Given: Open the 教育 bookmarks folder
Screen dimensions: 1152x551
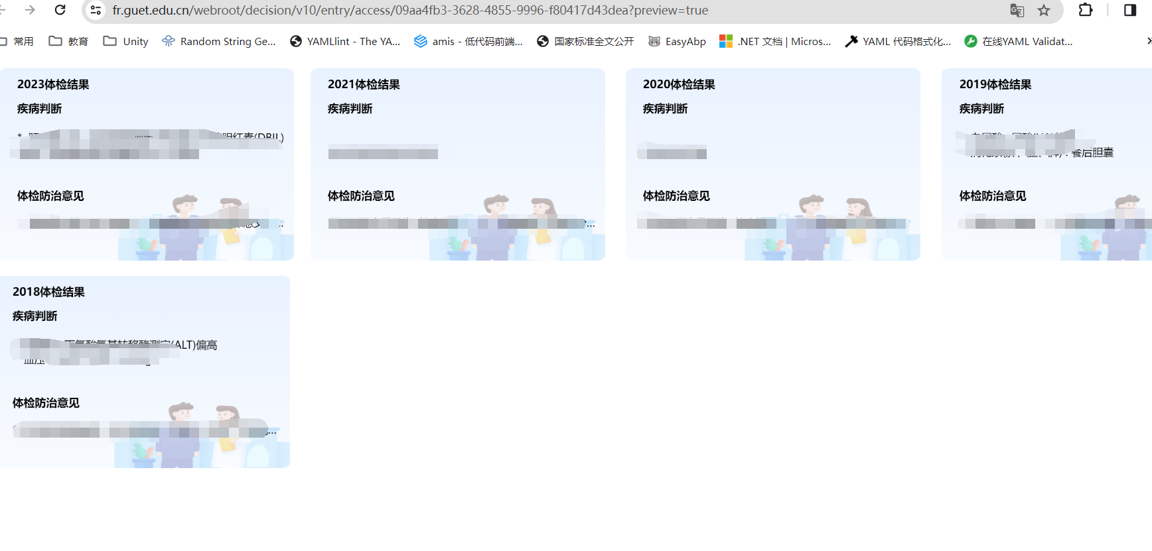Looking at the screenshot, I should pyautogui.click(x=69, y=41).
